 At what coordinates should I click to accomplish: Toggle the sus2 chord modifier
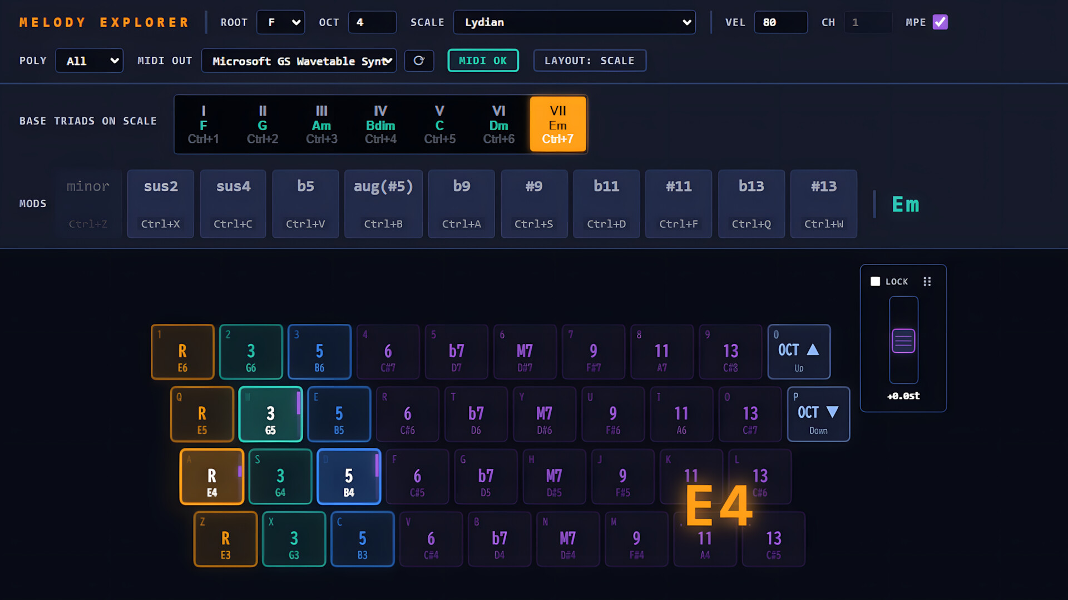(161, 204)
